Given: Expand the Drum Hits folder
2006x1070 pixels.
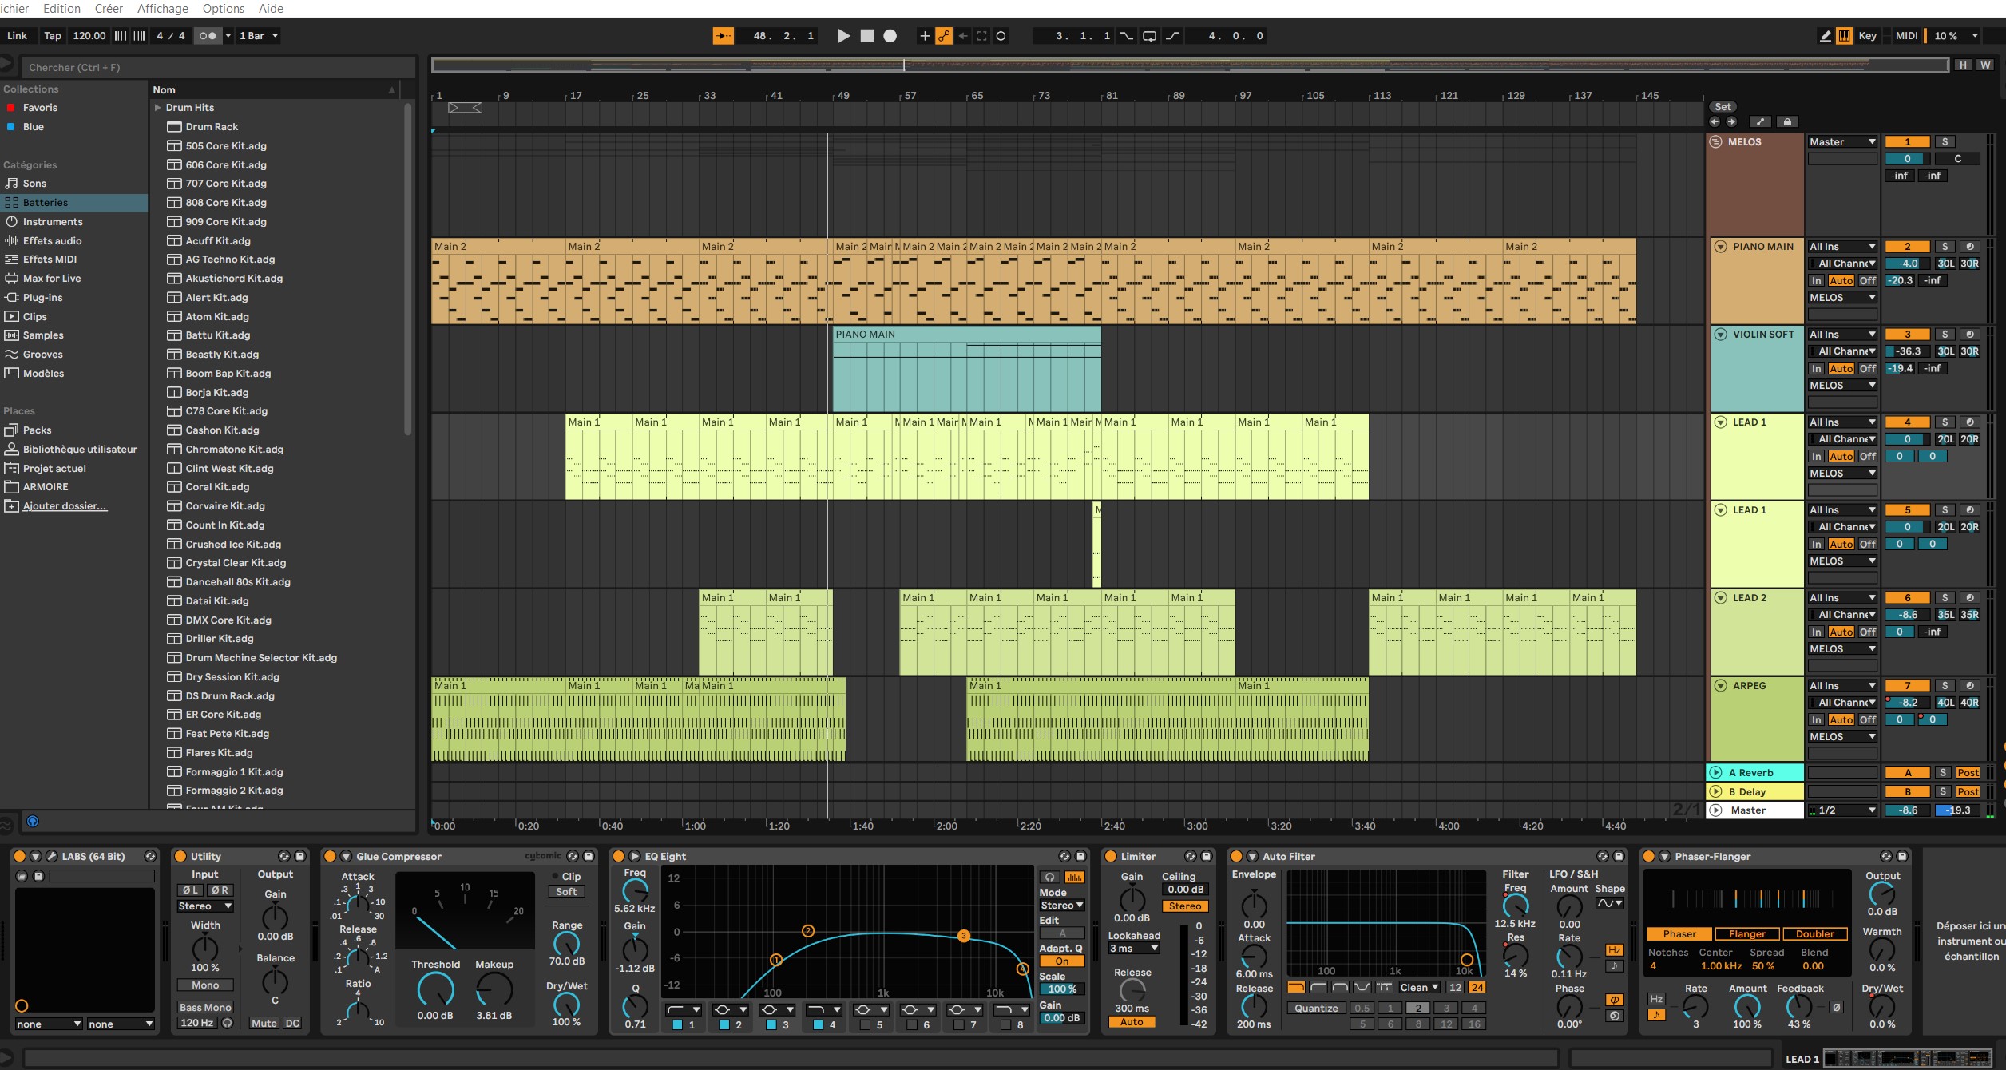Looking at the screenshot, I should click(157, 108).
